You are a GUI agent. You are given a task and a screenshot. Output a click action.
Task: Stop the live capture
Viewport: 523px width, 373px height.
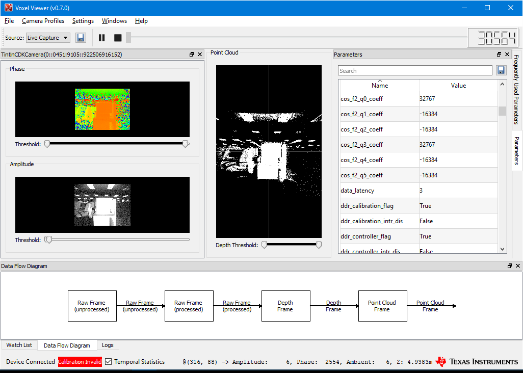pyautogui.click(x=118, y=38)
